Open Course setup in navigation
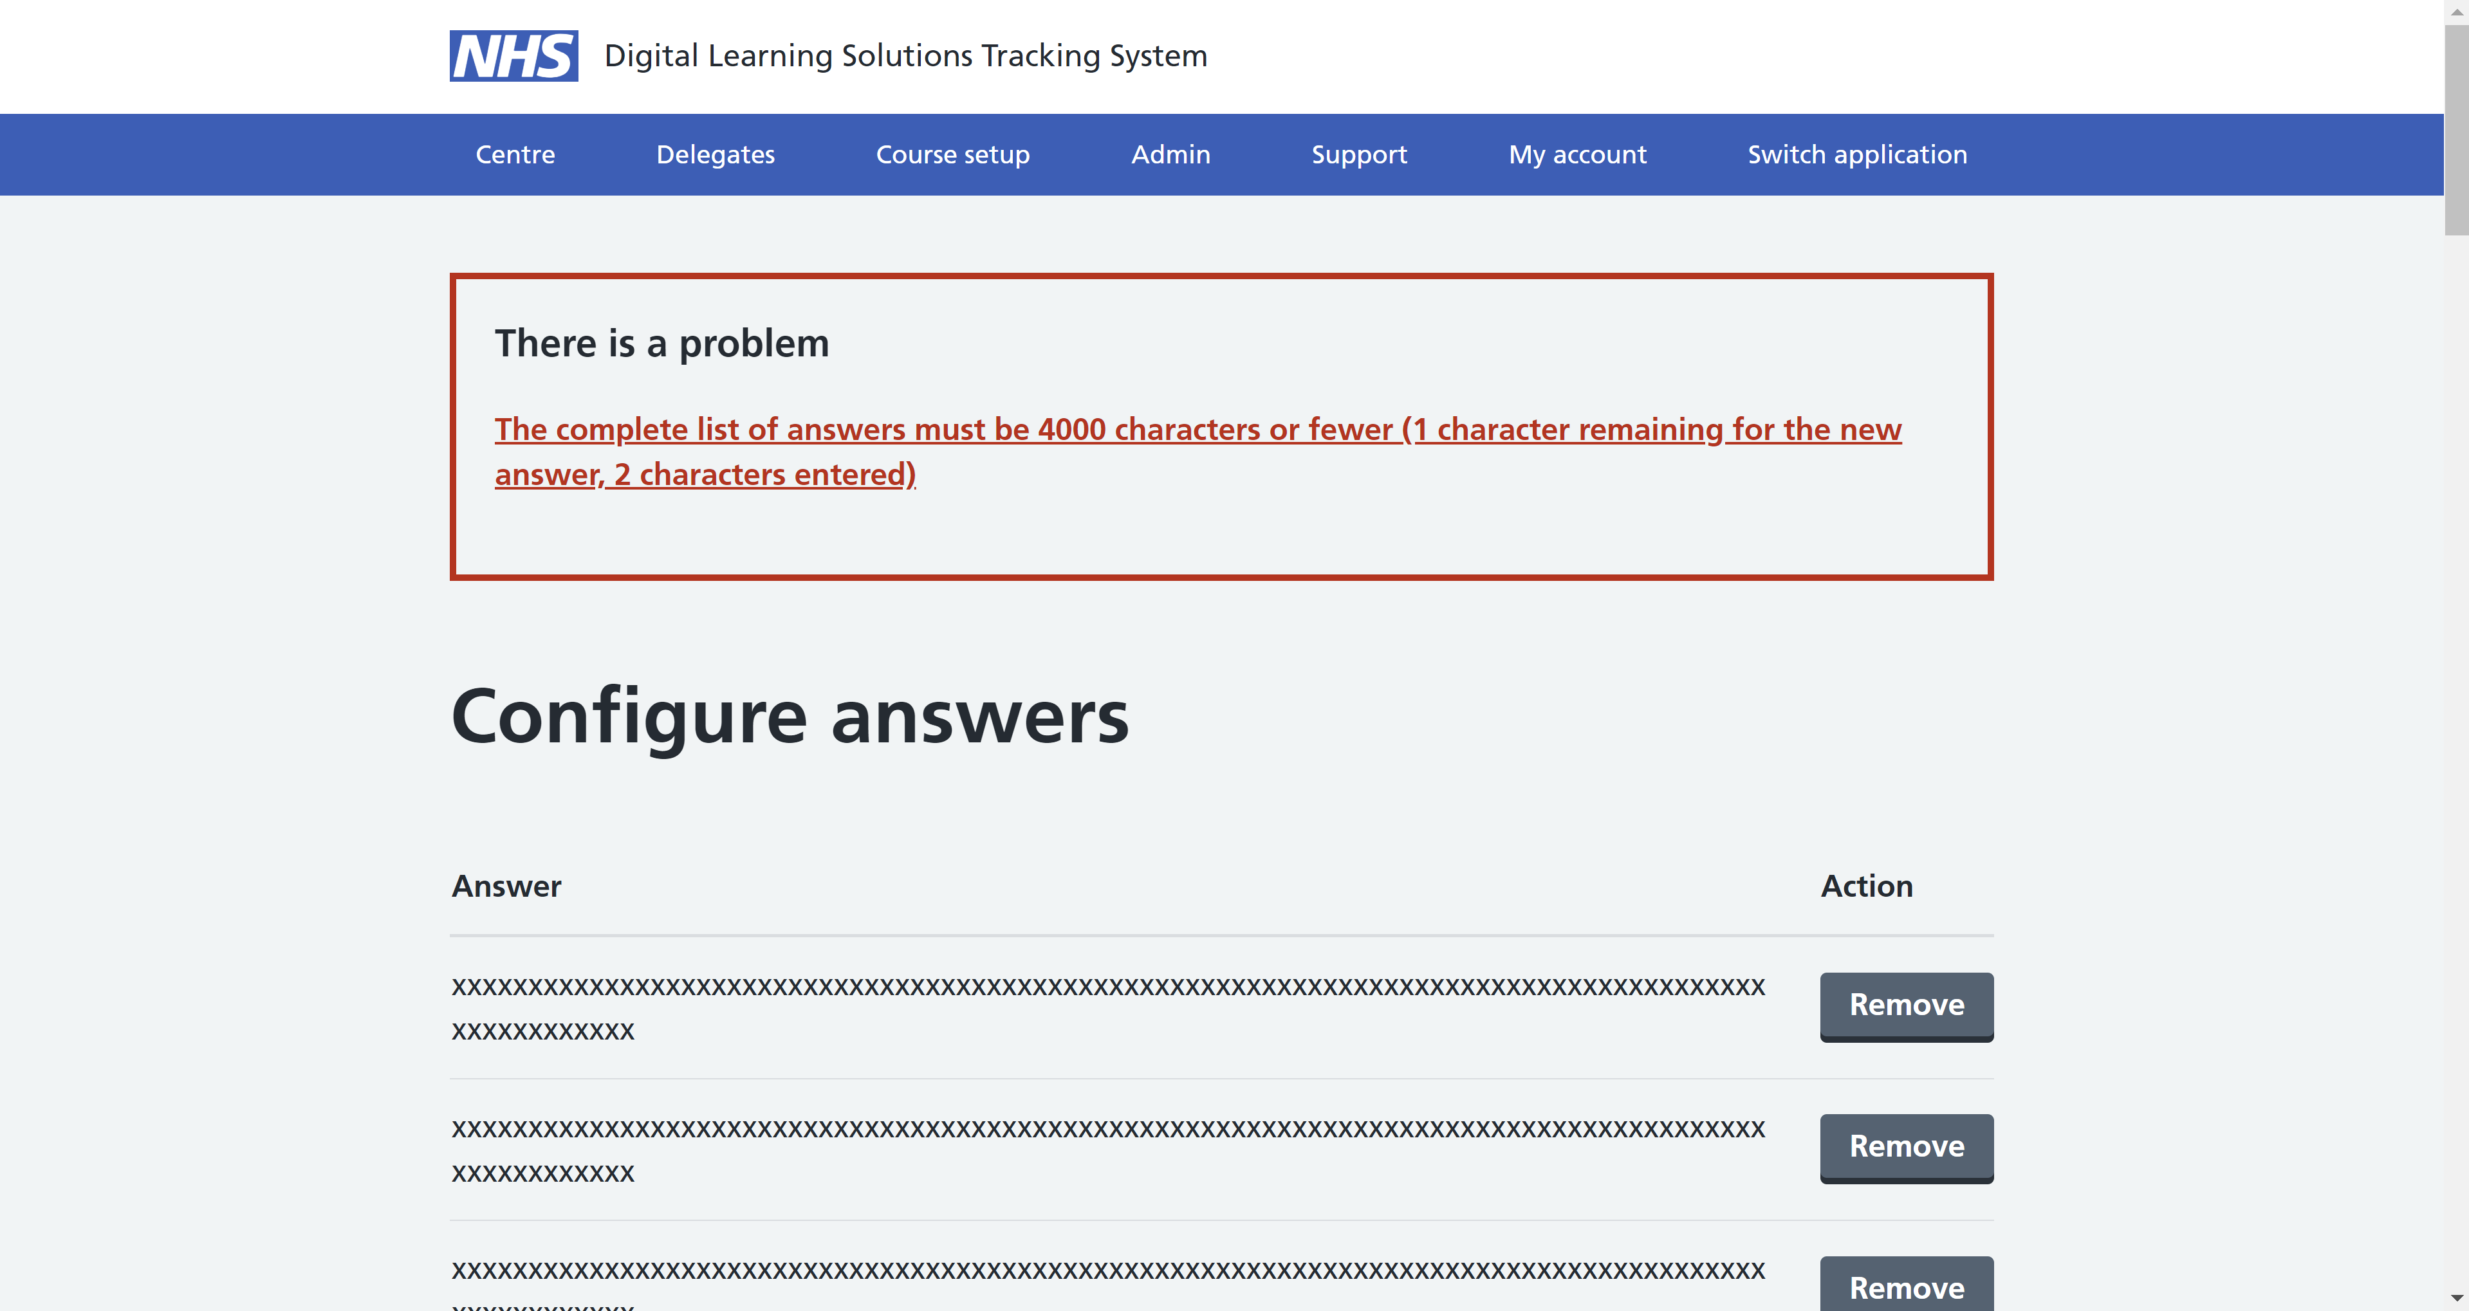 click(x=952, y=154)
